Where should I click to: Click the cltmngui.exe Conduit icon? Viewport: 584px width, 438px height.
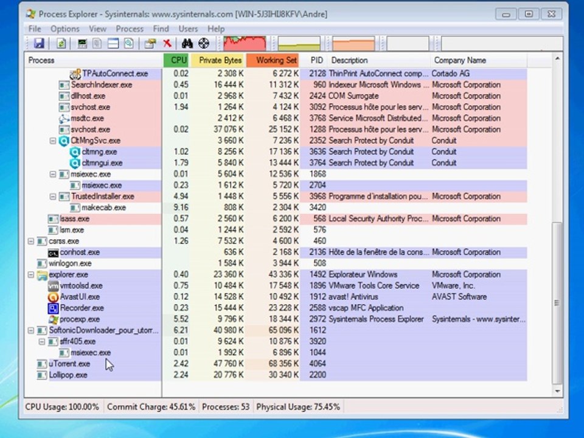pos(75,163)
